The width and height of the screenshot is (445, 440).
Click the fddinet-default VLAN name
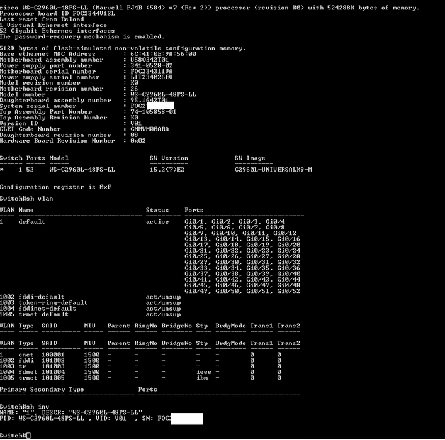click(47, 309)
